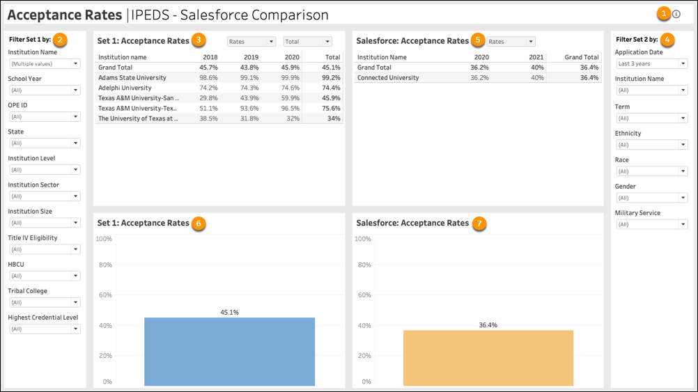Click the 96.5% cell in Set 1 table
Image resolution: width=698 pixels, height=392 pixels.
(x=290, y=108)
